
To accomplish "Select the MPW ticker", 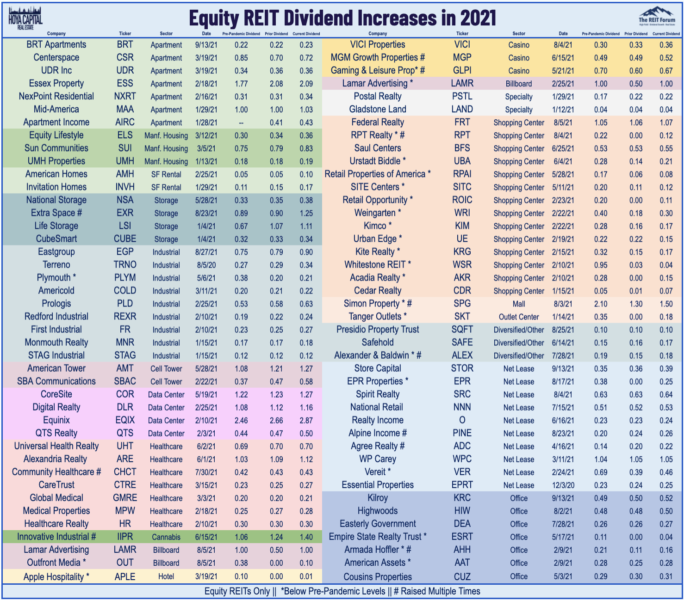I will point(125,510).
